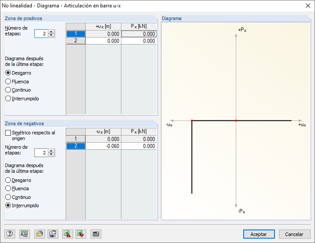315x243 pixels.
Task: Select row 2 header in negative table
Action: coord(76,146)
